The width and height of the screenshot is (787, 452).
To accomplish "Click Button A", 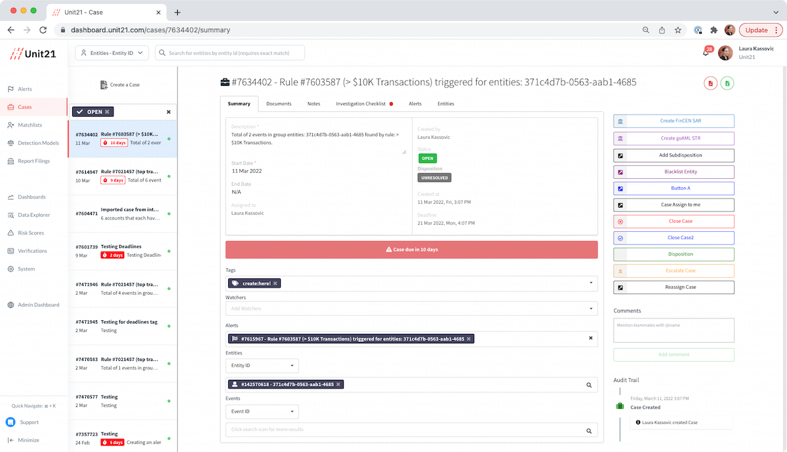I will point(674,188).
